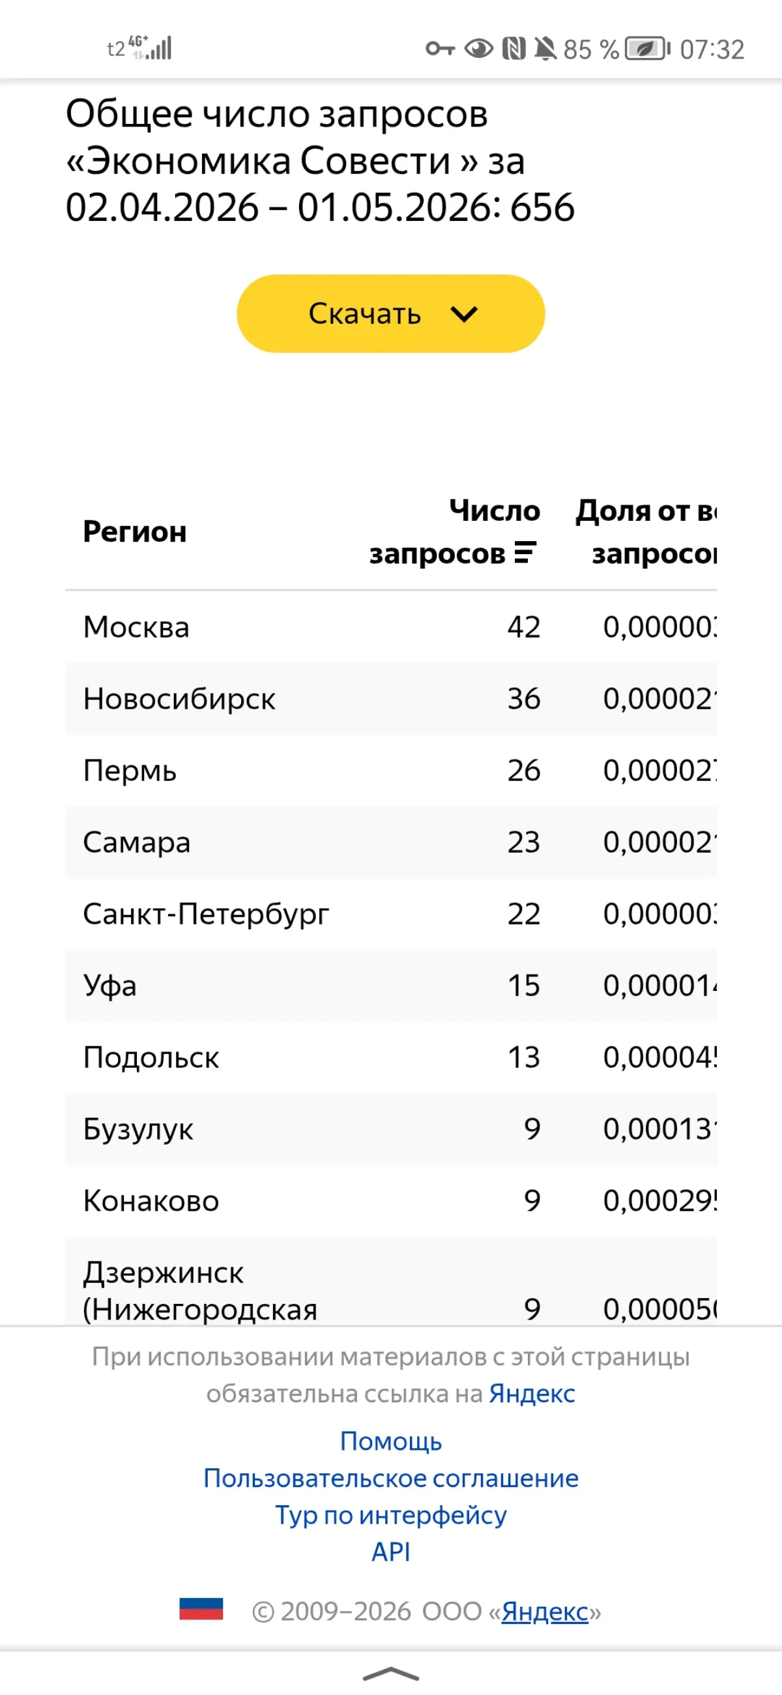Screen dimensions: 782x1695
Task: Tap the Russian flag language icon
Action: click(201, 1609)
